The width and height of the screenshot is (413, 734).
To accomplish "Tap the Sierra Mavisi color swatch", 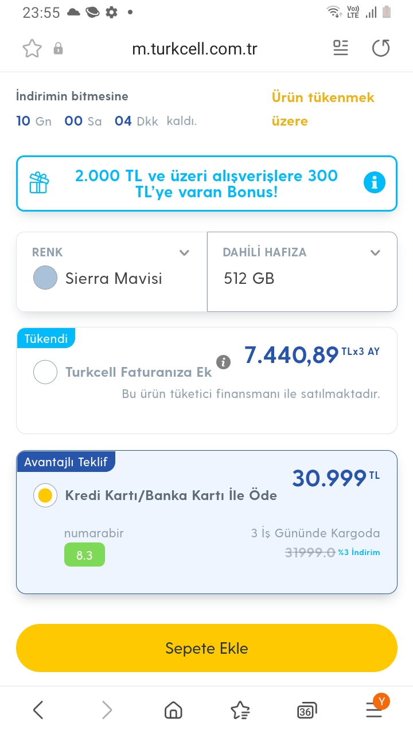I will pos(45,279).
